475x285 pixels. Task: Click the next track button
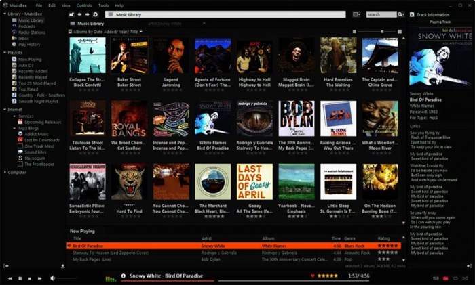39,278
